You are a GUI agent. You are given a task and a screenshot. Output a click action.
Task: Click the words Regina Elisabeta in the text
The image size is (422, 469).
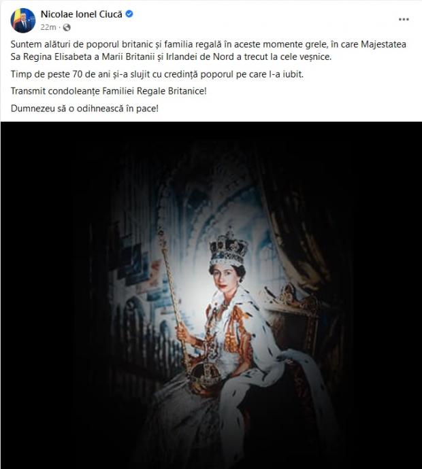click(57, 57)
